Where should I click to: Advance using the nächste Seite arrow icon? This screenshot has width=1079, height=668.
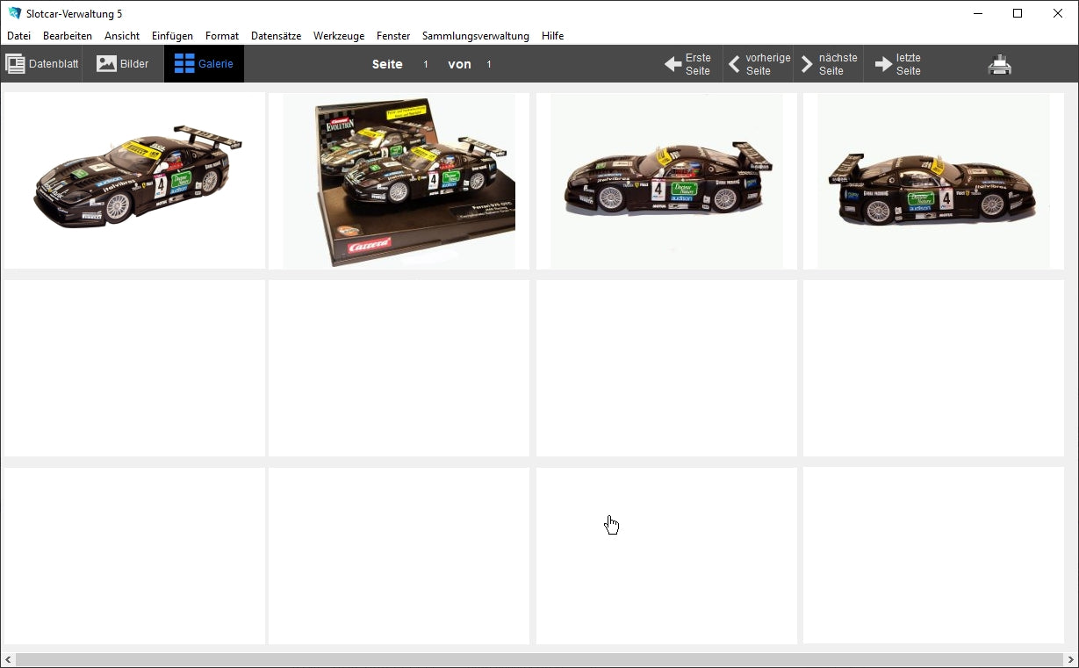pyautogui.click(x=808, y=63)
